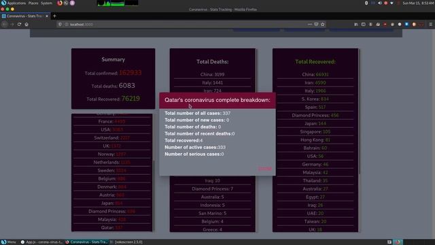Go to the Firefox home page
Image resolution: width=435 pixels, height=245 pixels.
coord(27,24)
